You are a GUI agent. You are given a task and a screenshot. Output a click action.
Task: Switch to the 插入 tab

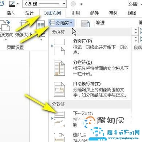click(x=11, y=13)
